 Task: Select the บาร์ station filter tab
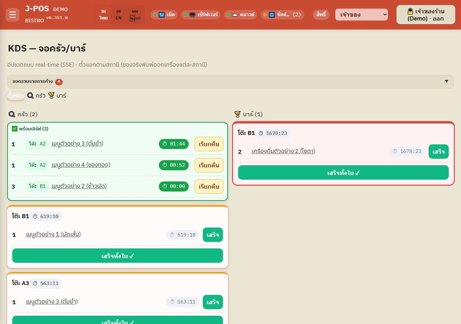[57, 96]
